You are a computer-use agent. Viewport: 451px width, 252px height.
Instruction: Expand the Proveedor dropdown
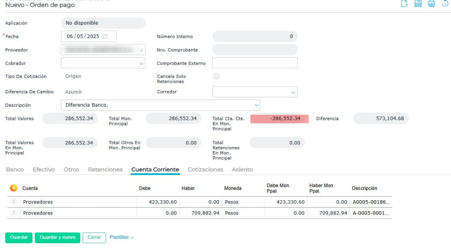pyautogui.click(x=141, y=50)
